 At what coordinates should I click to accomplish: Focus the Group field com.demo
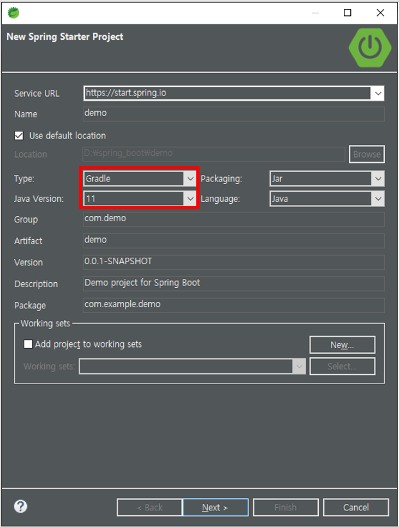click(x=233, y=219)
